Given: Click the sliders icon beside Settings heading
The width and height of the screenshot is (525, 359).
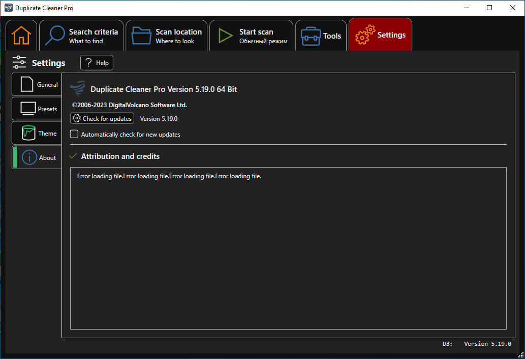Looking at the screenshot, I should 19,62.
